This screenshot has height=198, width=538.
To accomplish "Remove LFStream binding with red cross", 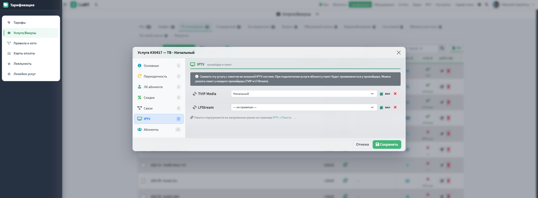I will [395, 107].
